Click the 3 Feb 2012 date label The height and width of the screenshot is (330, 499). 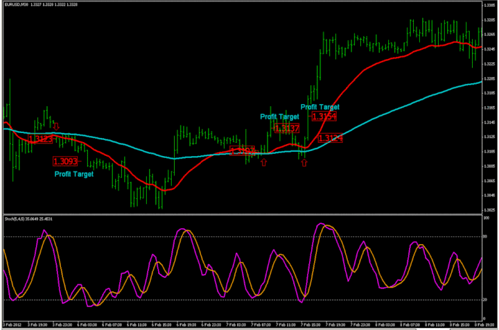(x=12, y=324)
